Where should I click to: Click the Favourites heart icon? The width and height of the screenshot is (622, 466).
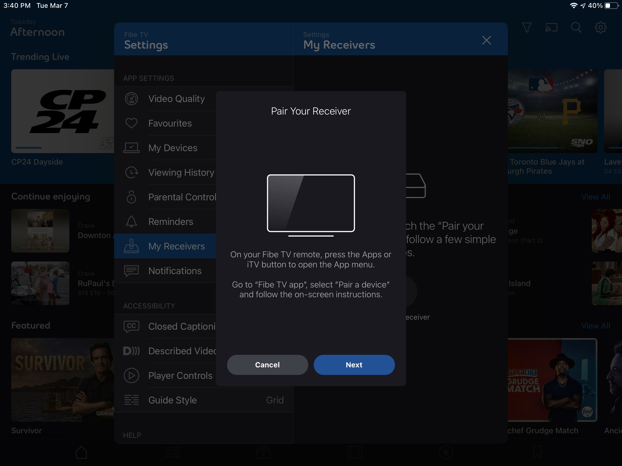[x=131, y=123]
